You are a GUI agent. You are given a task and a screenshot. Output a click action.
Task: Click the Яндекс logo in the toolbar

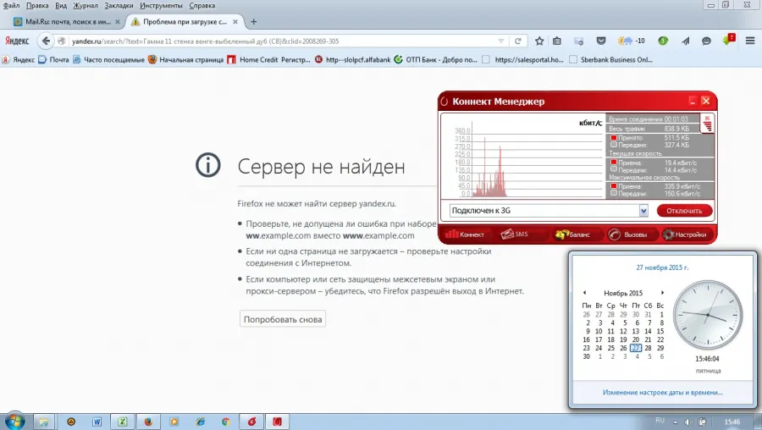point(18,41)
